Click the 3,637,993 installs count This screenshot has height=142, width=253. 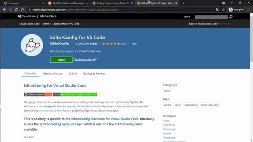(86, 44)
